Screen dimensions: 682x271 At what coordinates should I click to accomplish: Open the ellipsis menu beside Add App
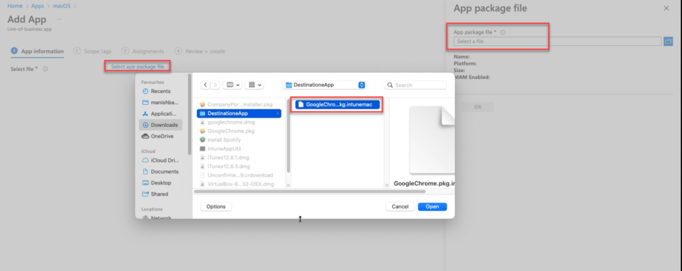click(59, 20)
